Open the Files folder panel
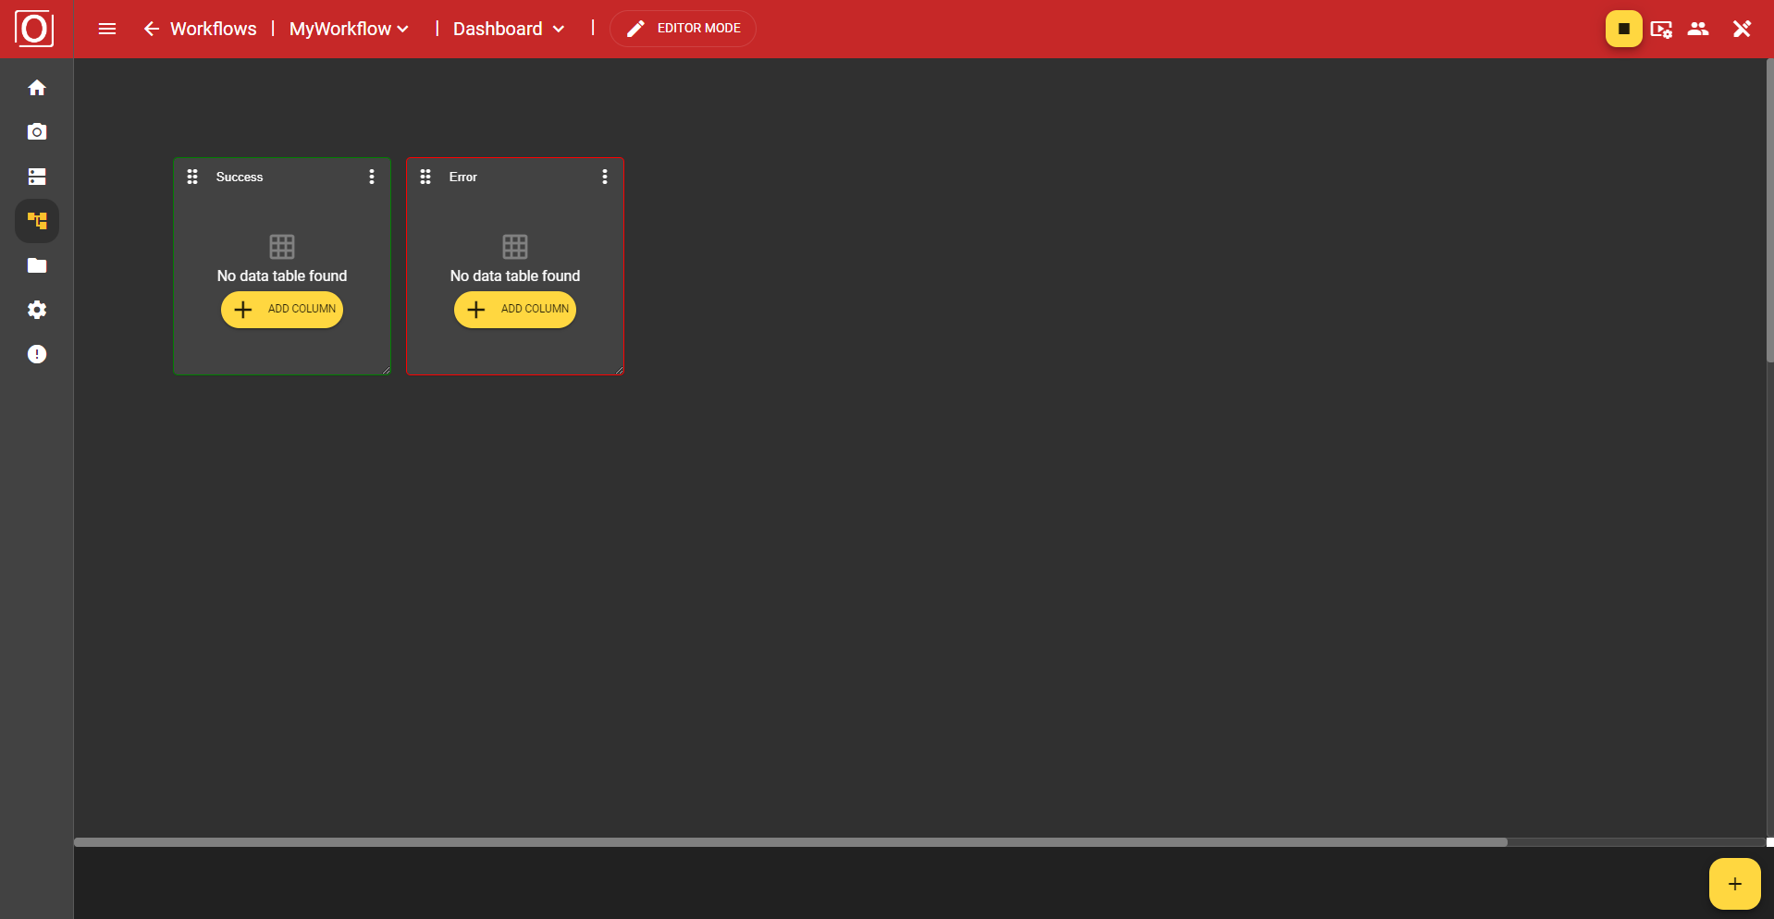This screenshot has width=1774, height=919. [x=37, y=265]
